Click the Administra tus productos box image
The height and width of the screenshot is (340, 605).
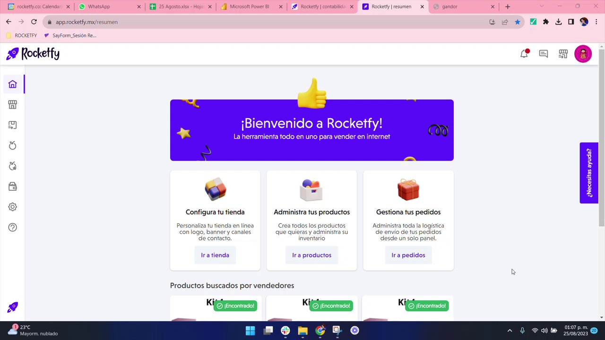tap(311, 189)
